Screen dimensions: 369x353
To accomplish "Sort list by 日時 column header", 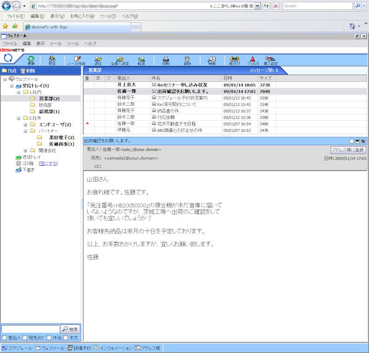I will (x=239, y=78).
